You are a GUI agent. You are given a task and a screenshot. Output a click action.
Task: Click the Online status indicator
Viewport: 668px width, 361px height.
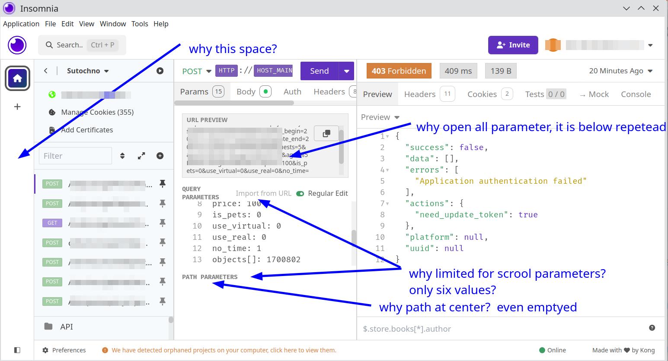click(553, 350)
